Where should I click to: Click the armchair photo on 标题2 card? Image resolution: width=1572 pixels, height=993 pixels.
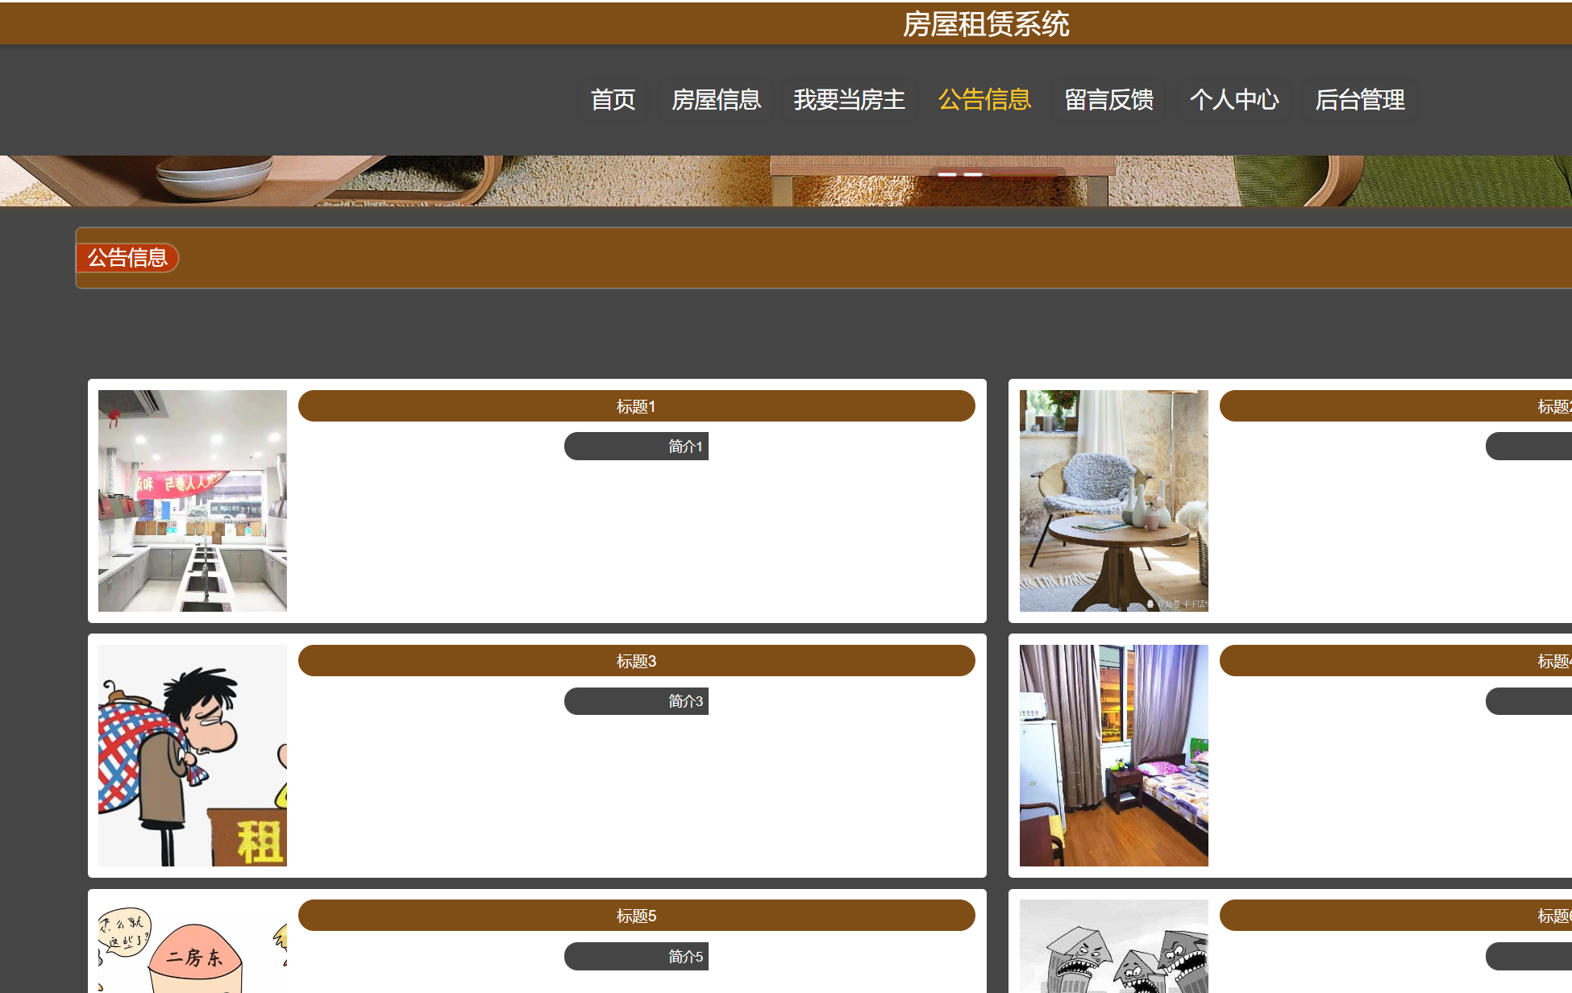click(1113, 501)
